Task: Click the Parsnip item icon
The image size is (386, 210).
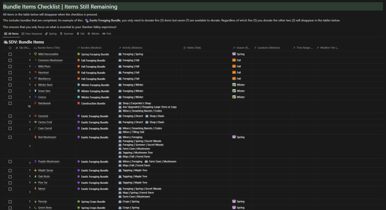Action: [x=35, y=202]
